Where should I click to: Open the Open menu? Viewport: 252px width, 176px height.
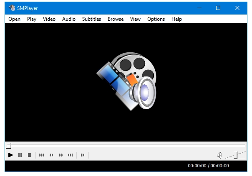14,19
